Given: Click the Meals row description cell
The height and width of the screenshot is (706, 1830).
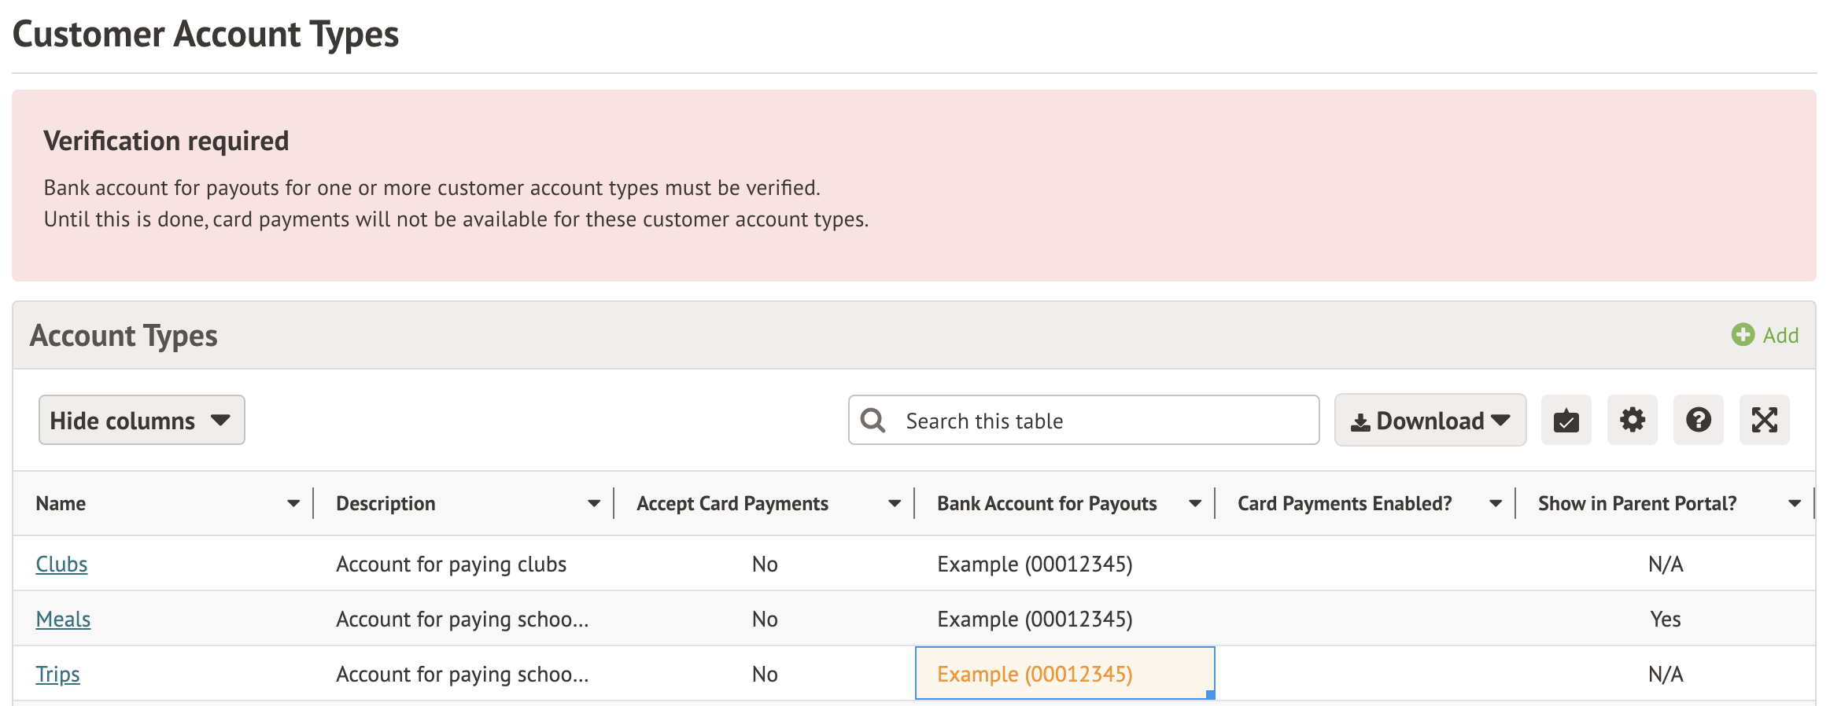Looking at the screenshot, I should tap(462, 620).
